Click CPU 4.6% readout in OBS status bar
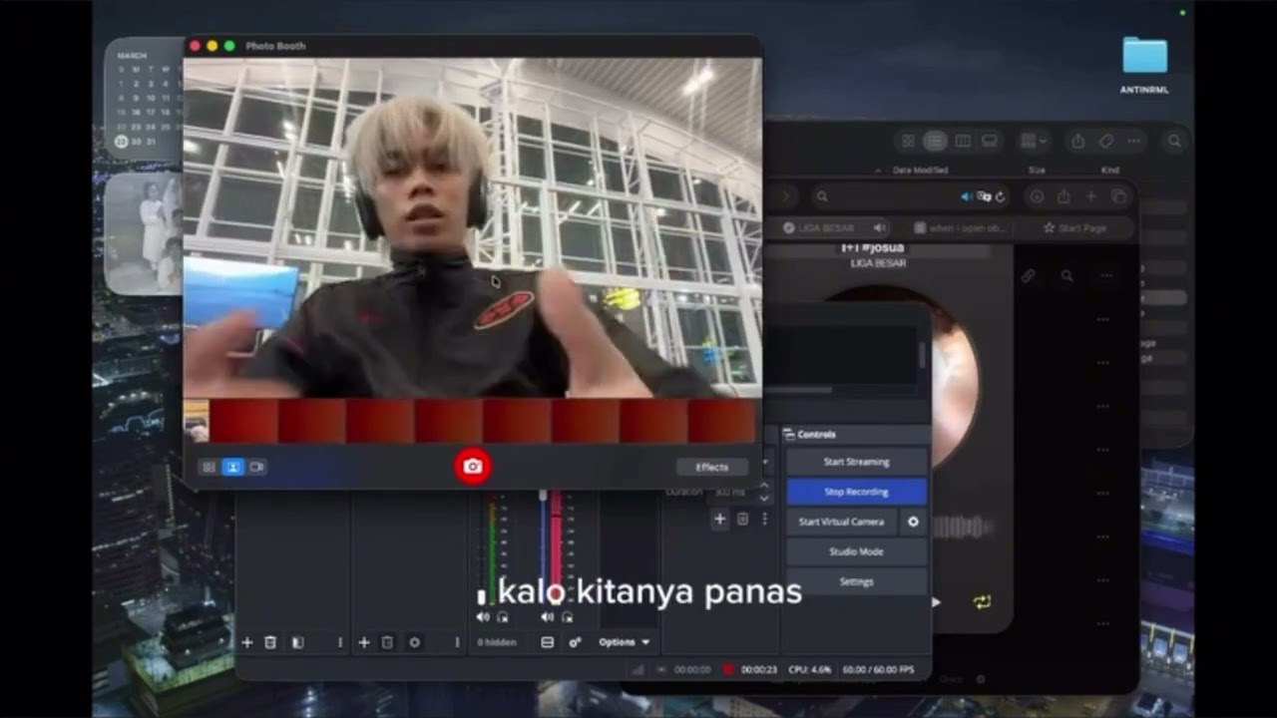Viewport: 1277px width, 718px height. [x=809, y=670]
